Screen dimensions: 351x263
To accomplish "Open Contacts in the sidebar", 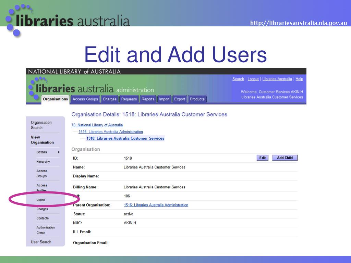I will click(x=43, y=218).
